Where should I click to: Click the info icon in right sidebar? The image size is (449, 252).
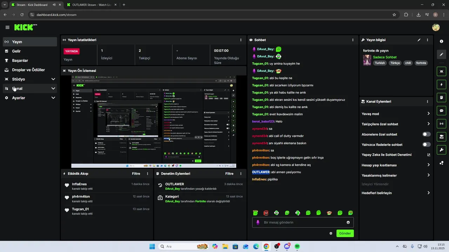[x=441, y=41]
